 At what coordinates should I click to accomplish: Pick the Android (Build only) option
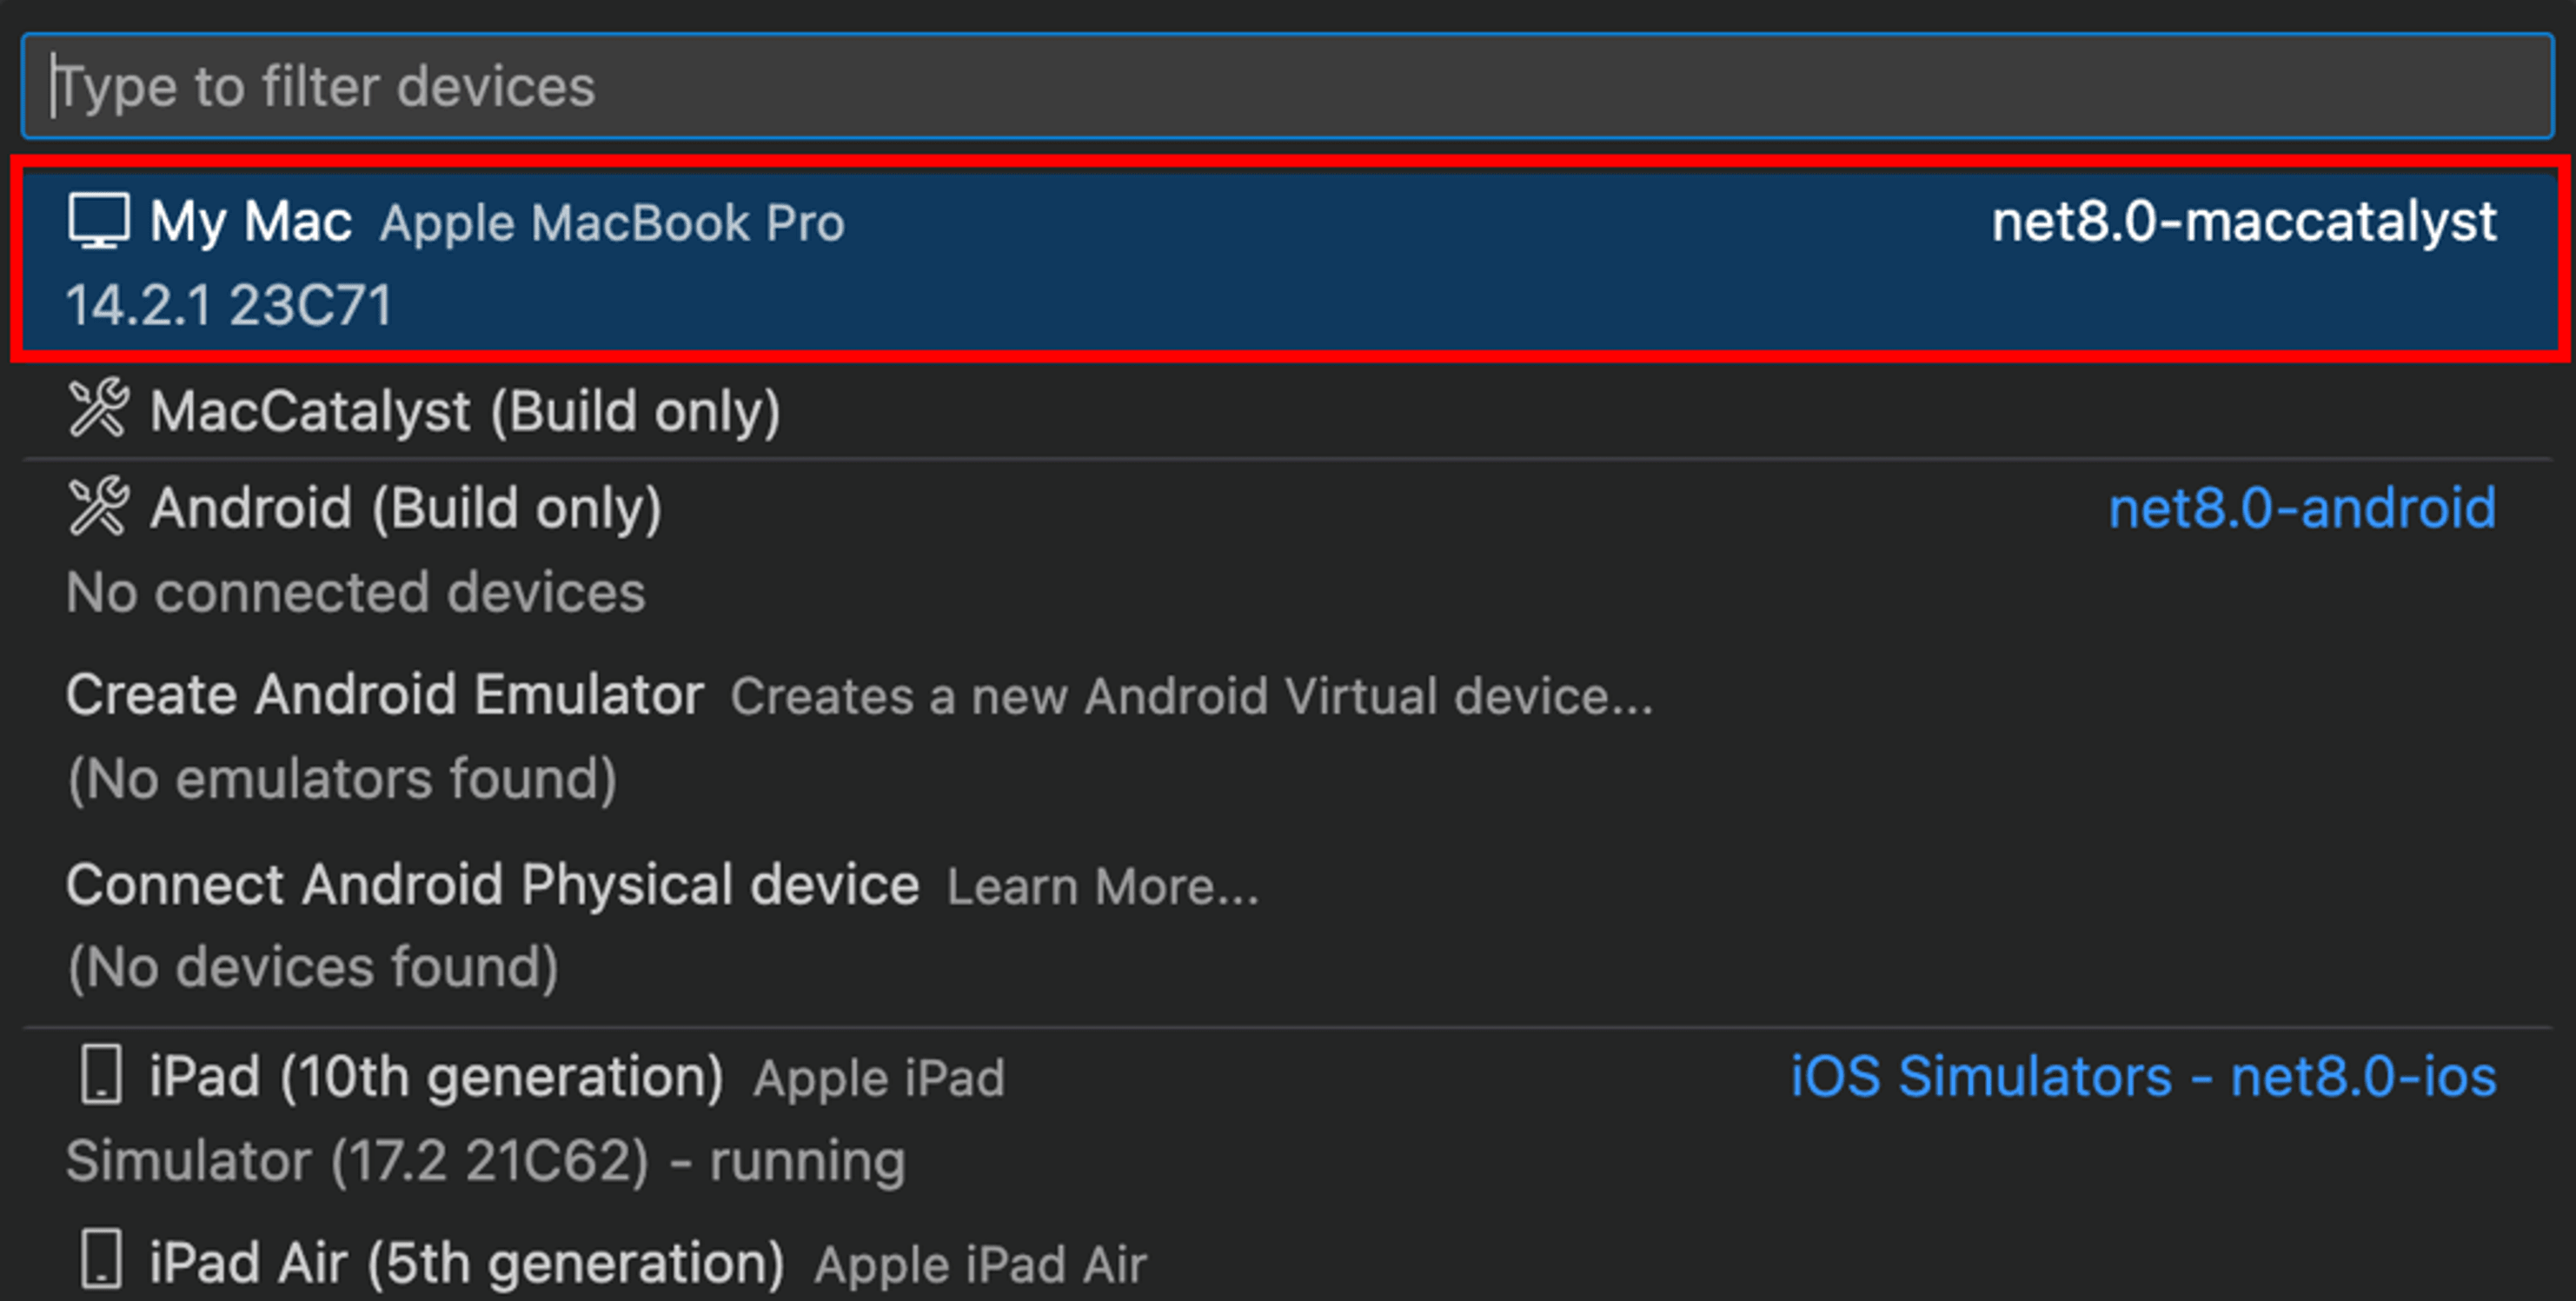tap(406, 508)
